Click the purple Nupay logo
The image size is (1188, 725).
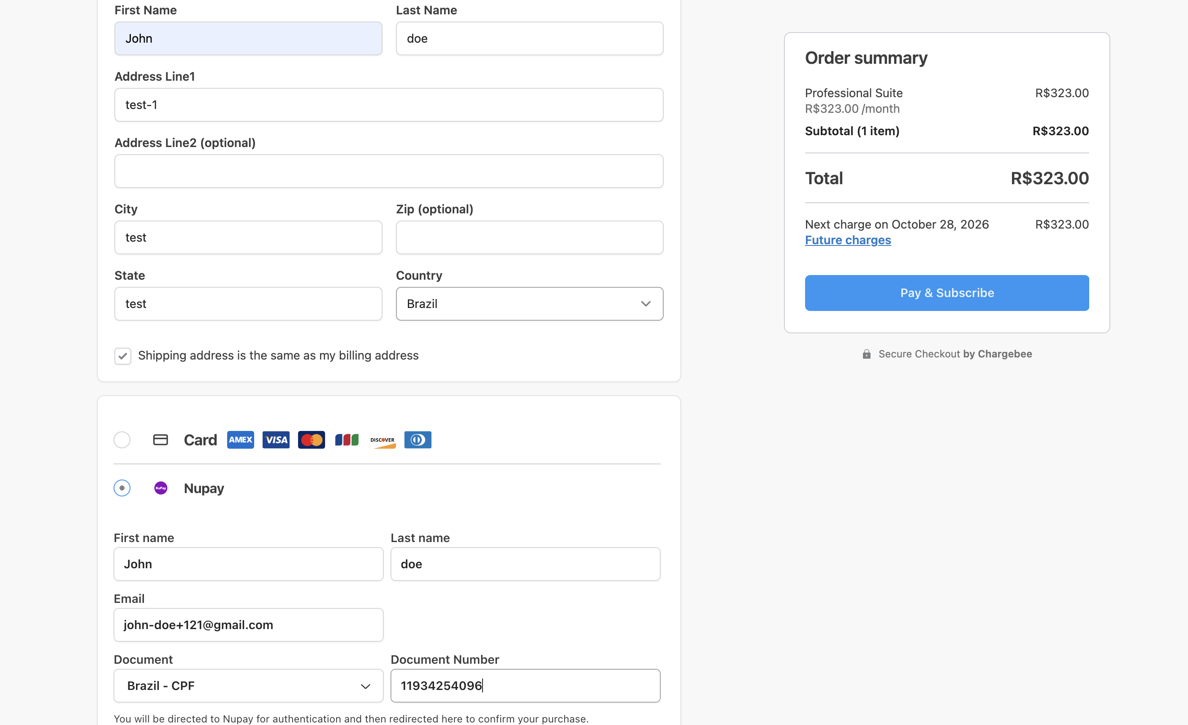tap(160, 488)
